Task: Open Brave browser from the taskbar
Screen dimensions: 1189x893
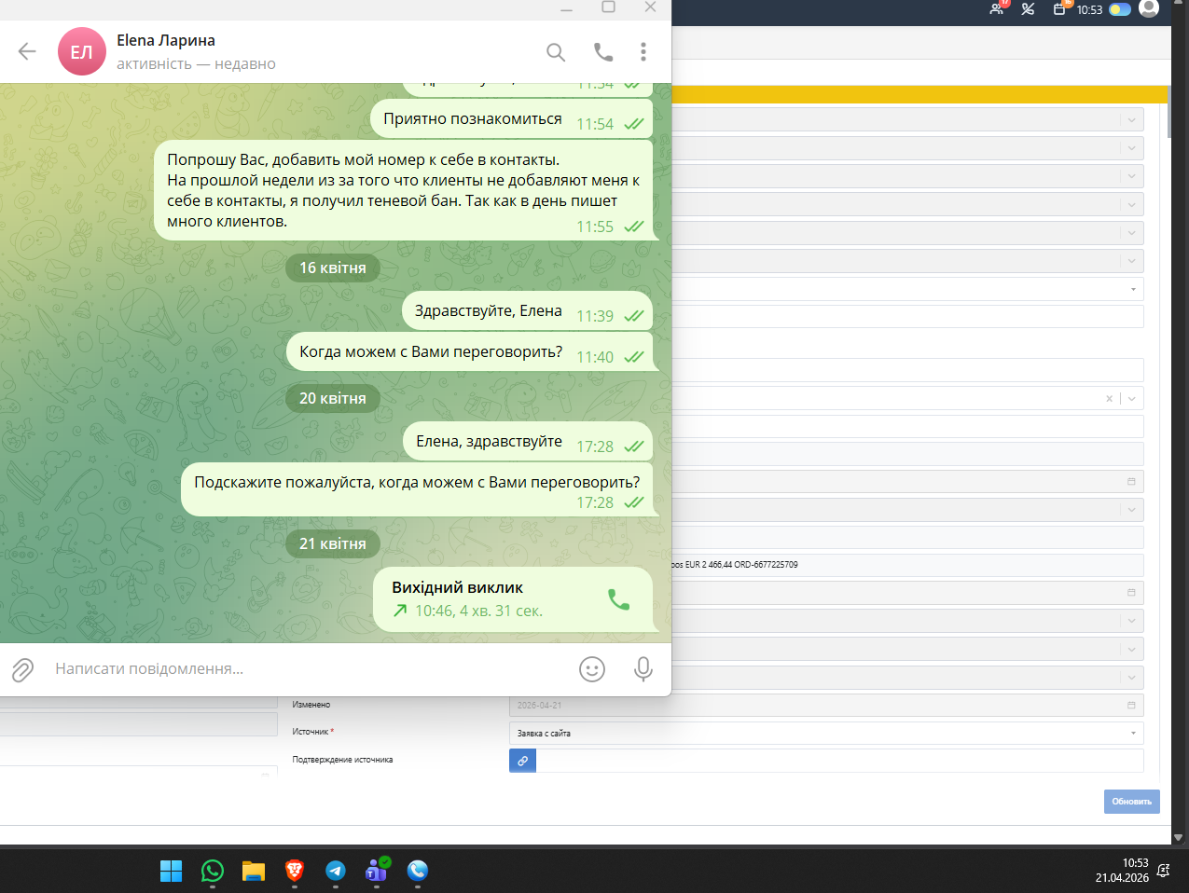Action: point(295,871)
